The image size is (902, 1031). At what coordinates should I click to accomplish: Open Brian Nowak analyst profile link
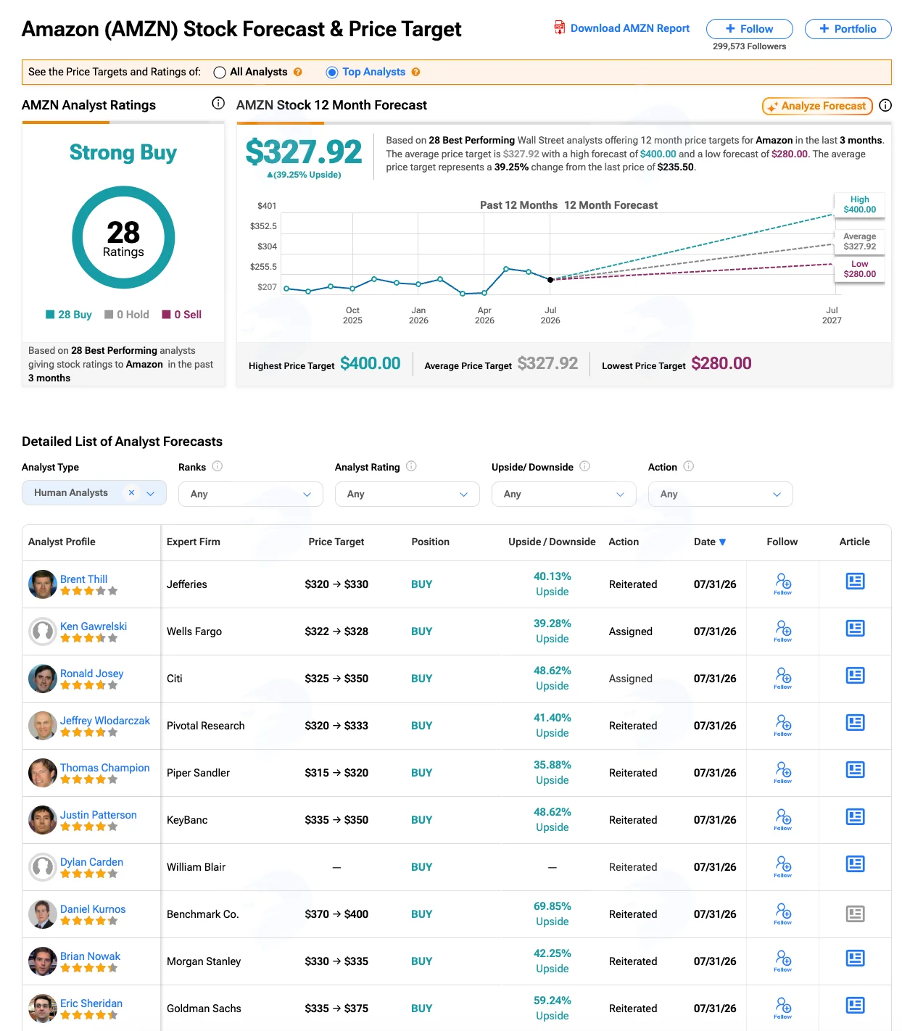coord(90,956)
